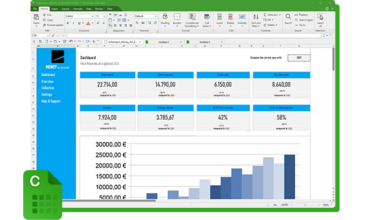366x220 pixels.
Task: Switch to the Formula ribbon tab
Action: point(77,9)
